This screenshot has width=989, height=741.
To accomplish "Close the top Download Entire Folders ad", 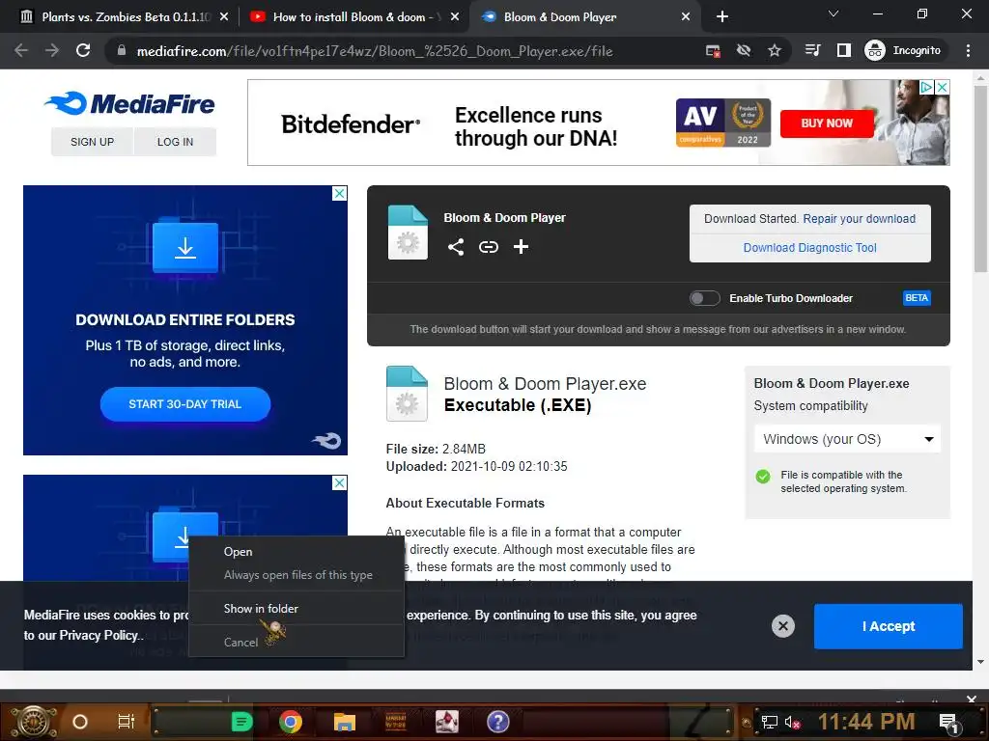I will [x=339, y=193].
